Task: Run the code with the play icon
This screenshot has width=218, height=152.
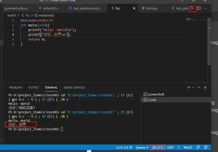Action: click(192, 8)
